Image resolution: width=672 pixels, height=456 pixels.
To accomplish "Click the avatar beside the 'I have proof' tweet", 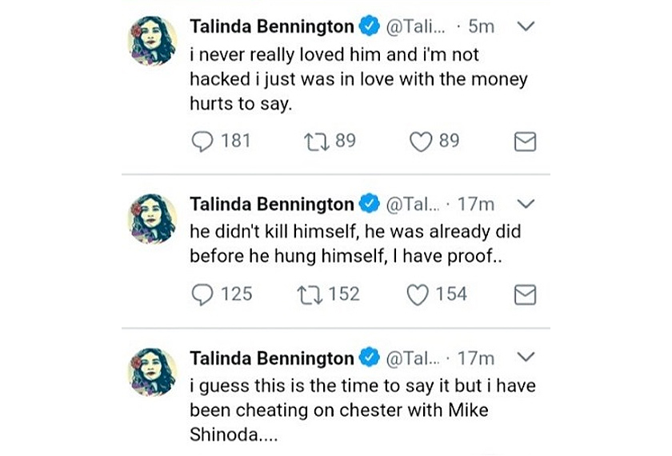I will click(x=152, y=218).
